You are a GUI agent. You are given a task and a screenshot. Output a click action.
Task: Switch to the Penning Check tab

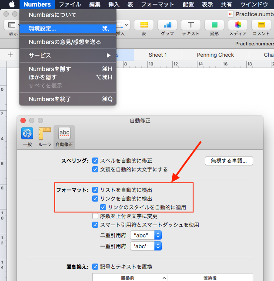point(215,55)
